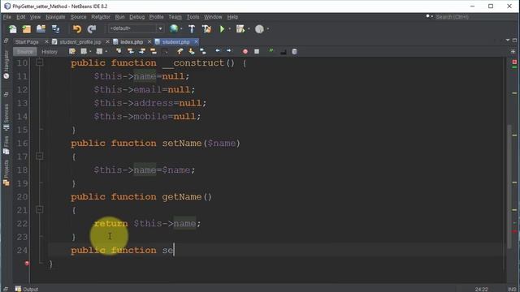Open the Navigate menu
The width and height of the screenshot is (520, 292).
point(55,17)
